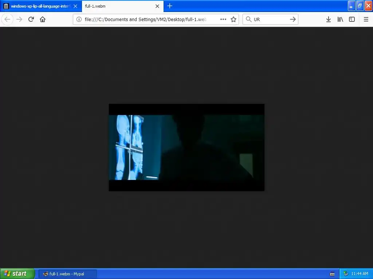
Task: Click the network tray icon
Action: point(346,274)
